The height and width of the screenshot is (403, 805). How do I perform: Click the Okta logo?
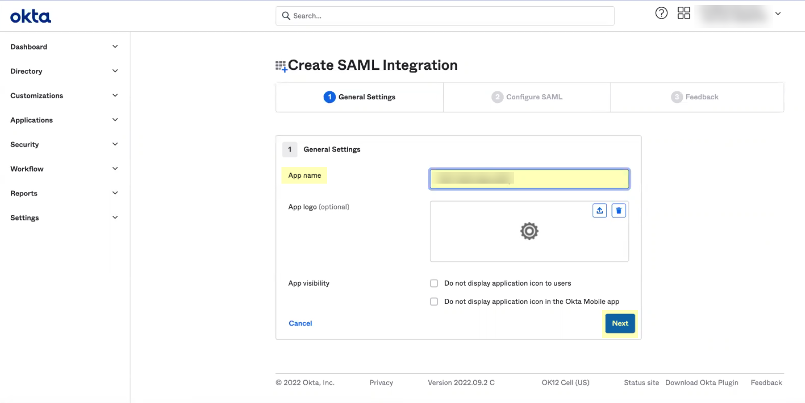point(31,16)
